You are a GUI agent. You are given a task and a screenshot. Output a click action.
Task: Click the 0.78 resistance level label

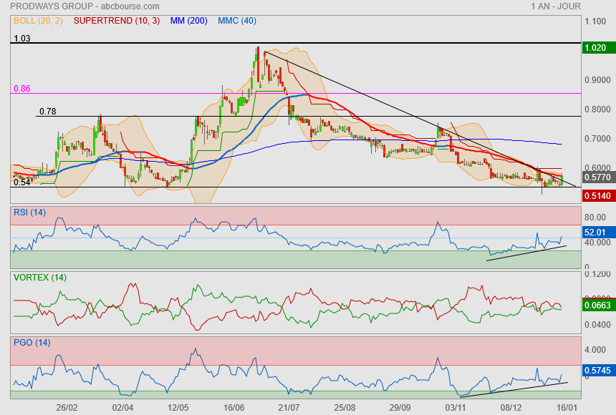[47, 112]
